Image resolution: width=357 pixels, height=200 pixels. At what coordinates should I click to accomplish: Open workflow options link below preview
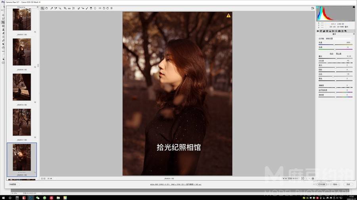[x=176, y=184]
